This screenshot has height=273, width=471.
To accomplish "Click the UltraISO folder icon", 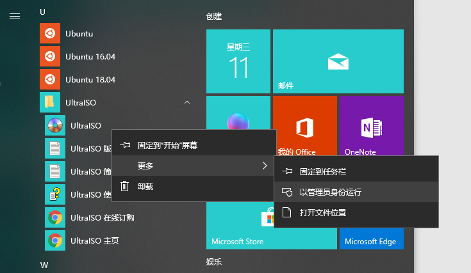I will point(50,102).
